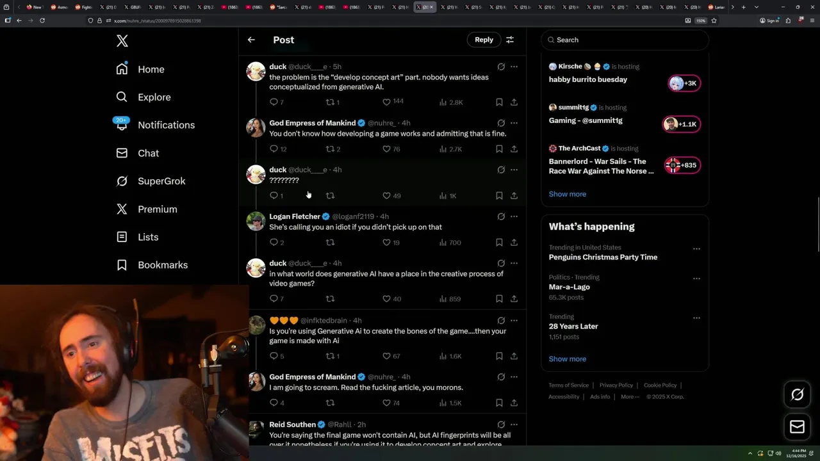The width and height of the screenshot is (820, 461).
Task: Share Logan Fletcher's reply
Action: tap(514, 242)
